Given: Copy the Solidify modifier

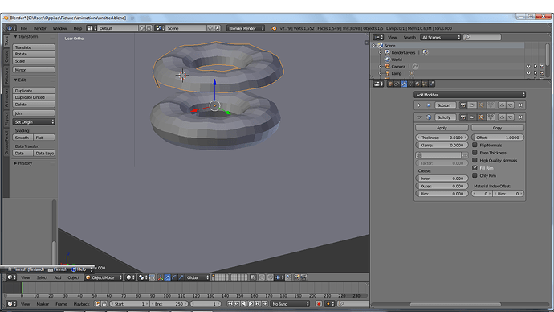Looking at the screenshot, I should click(498, 128).
